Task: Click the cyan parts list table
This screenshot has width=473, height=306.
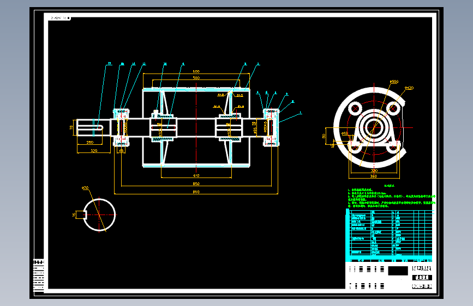Action: coord(389,235)
